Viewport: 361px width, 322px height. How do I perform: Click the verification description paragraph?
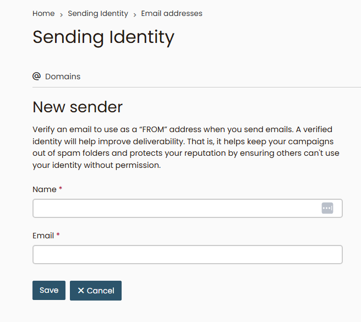point(186,147)
